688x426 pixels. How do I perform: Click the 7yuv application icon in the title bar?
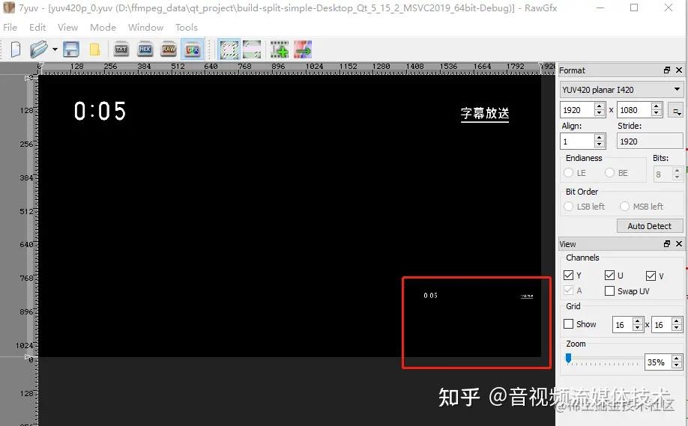pos(9,7)
